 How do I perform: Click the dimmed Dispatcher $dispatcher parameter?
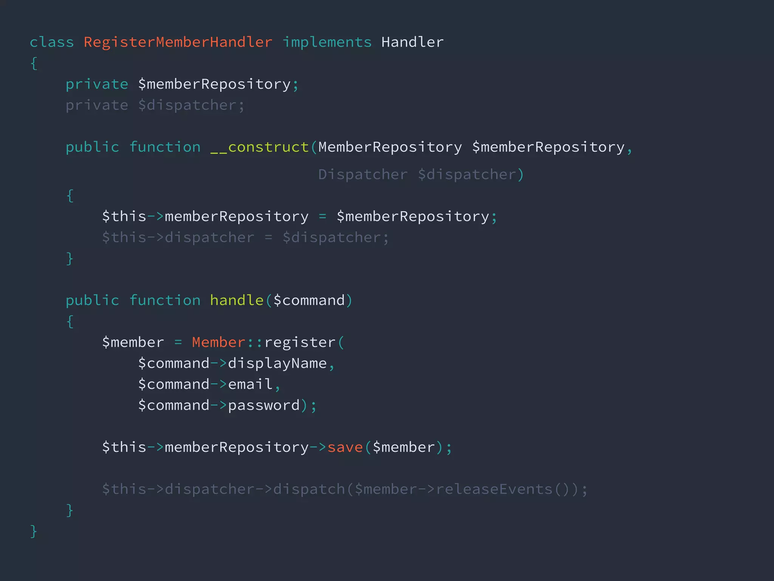(420, 174)
